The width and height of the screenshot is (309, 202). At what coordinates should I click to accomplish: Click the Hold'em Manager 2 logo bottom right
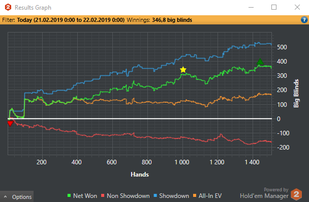(x=296, y=194)
